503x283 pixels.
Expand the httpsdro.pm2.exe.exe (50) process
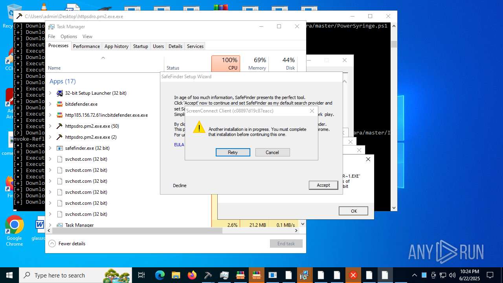[x=50, y=126]
